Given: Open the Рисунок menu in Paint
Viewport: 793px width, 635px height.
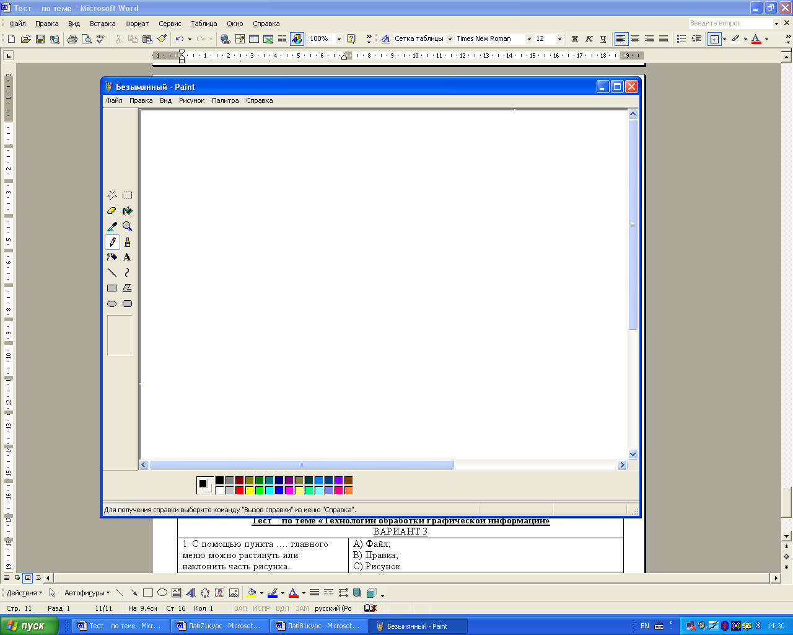Looking at the screenshot, I should (x=191, y=100).
